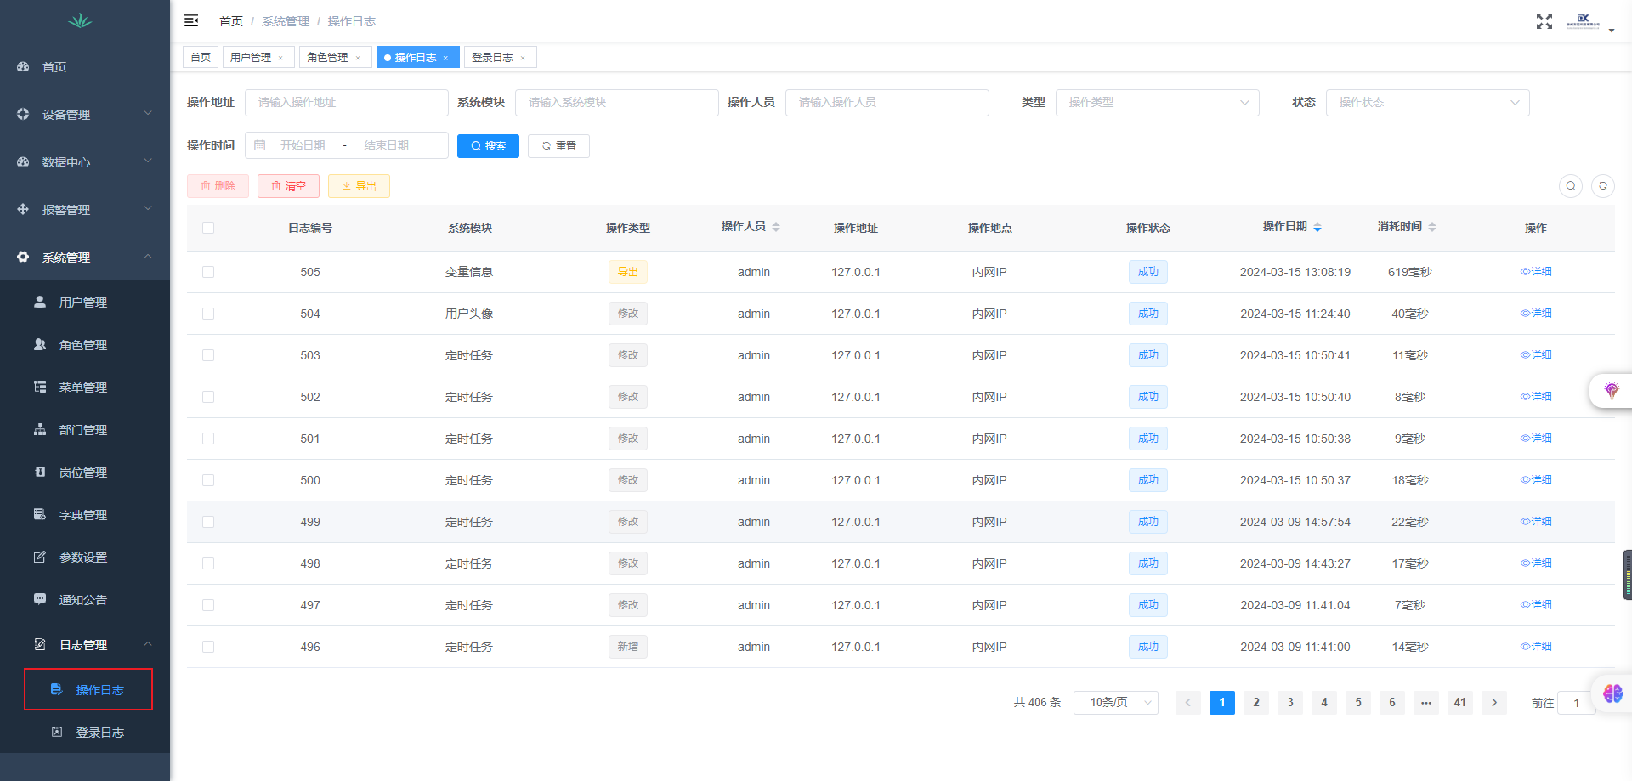Click the 数据中心 sidebar icon
The width and height of the screenshot is (1632, 781).
23,161
